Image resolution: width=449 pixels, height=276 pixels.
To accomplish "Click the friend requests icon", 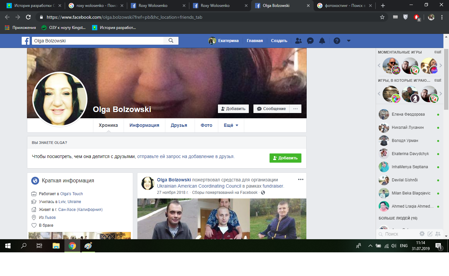I will (x=298, y=41).
